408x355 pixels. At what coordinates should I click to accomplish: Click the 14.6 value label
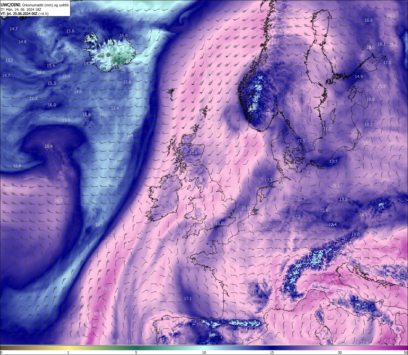tap(78, 92)
